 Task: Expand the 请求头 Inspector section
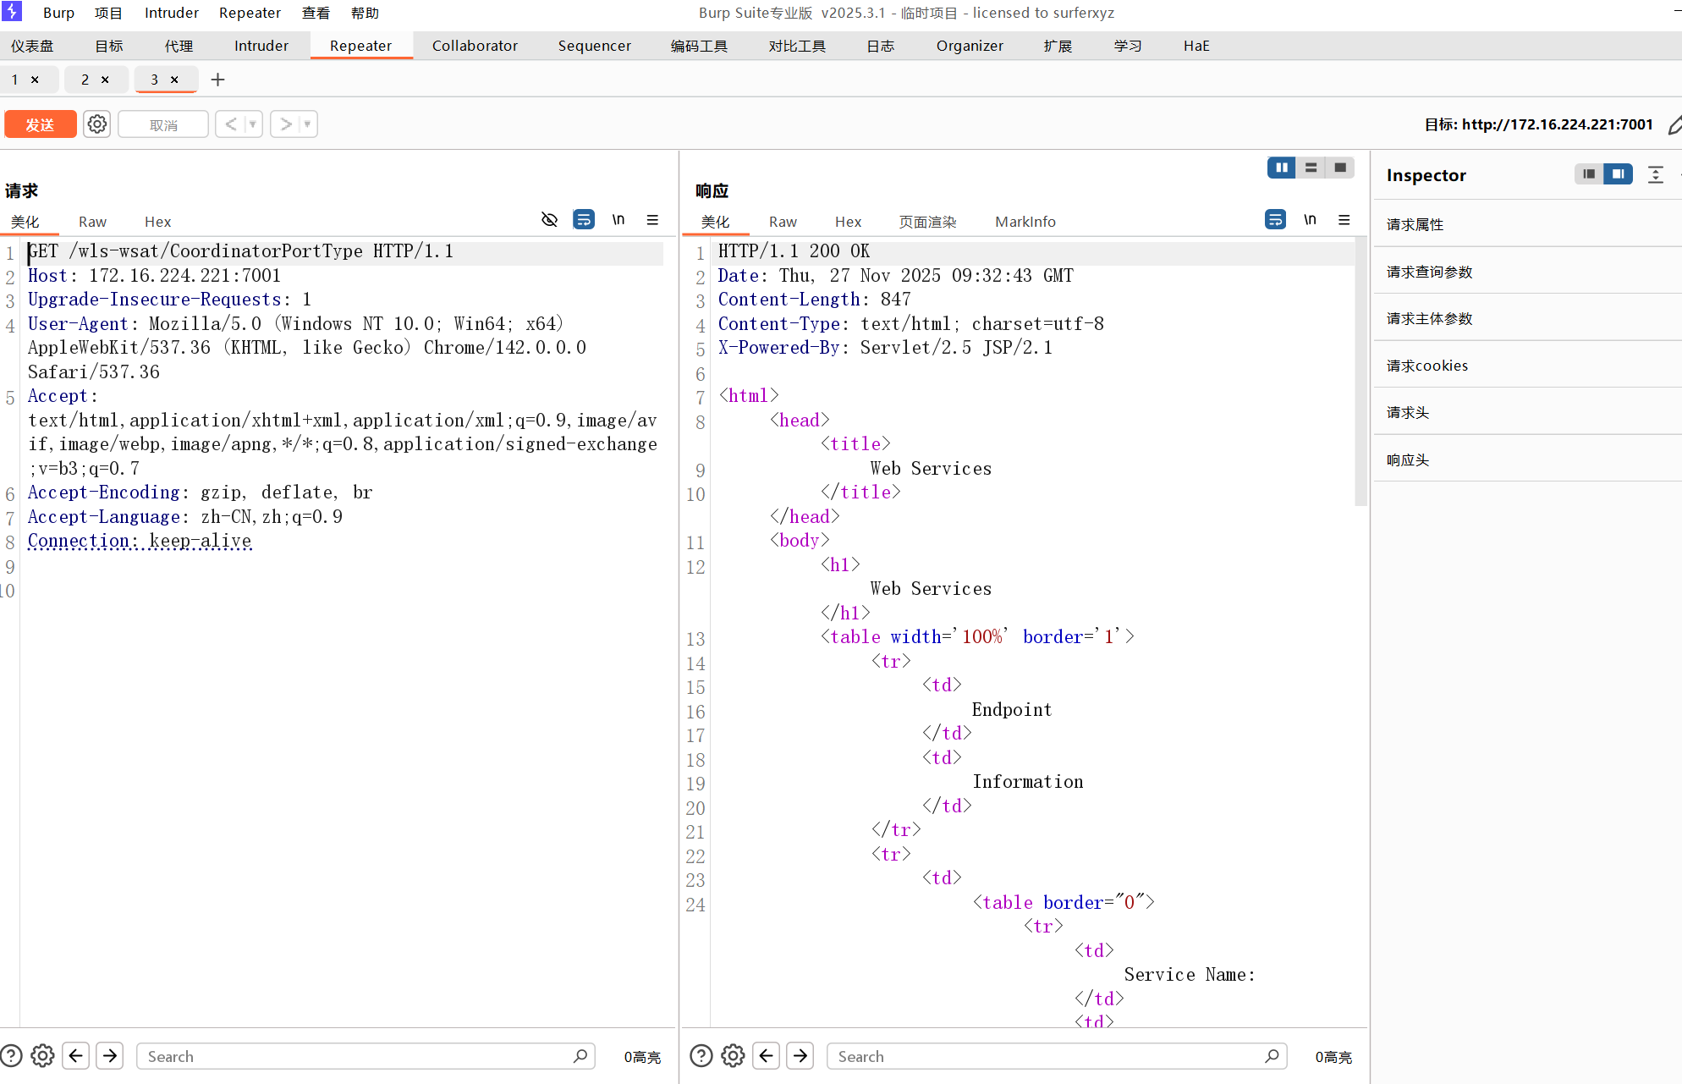click(x=1408, y=412)
